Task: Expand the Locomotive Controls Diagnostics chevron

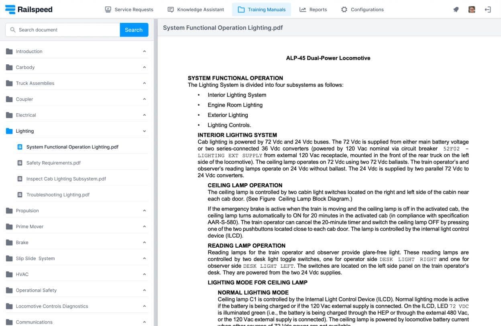Action: click(x=145, y=306)
